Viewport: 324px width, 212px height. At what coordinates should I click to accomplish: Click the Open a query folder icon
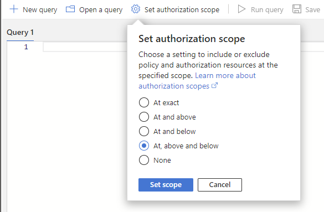tap(70, 9)
